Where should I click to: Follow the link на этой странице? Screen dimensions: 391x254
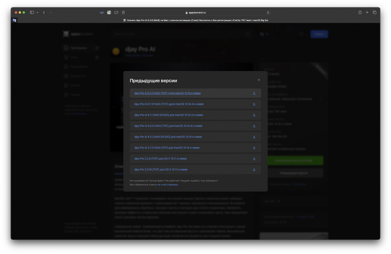[x=168, y=184]
